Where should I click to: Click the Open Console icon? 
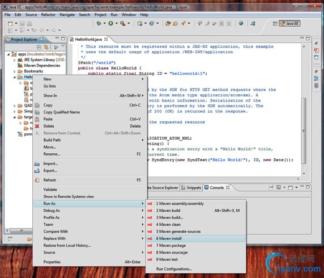[291, 187]
